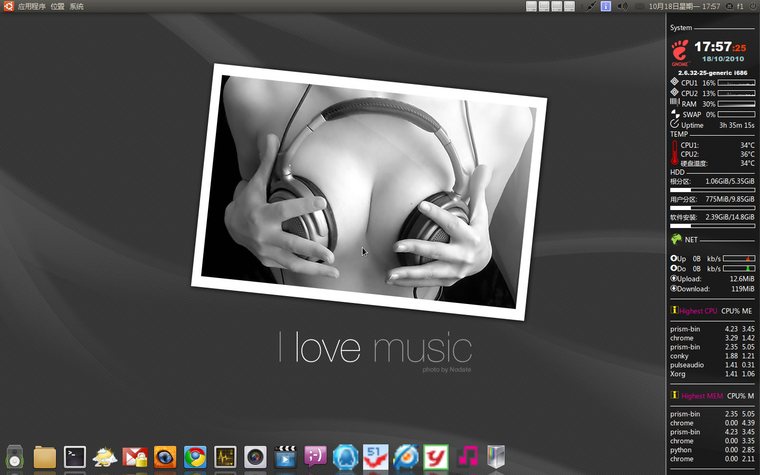
Task: Click the 硬盘温度 temperature row
Action: tap(712, 164)
